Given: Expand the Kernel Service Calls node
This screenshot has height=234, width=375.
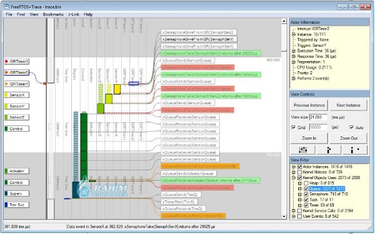Looking at the screenshot, I should coord(294,211).
